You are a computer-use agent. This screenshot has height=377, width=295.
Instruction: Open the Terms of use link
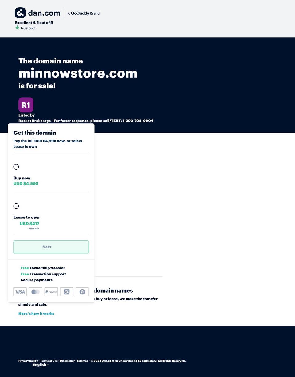pos(49,361)
